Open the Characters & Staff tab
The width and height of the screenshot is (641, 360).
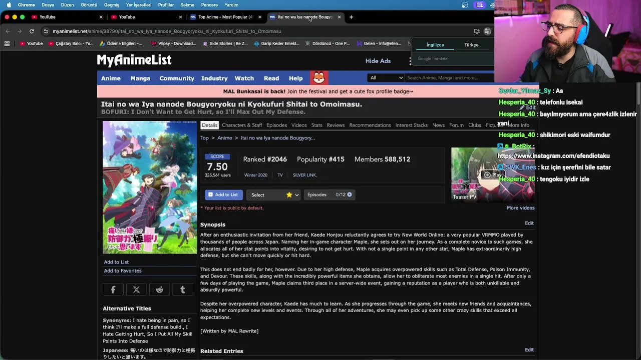click(x=242, y=125)
